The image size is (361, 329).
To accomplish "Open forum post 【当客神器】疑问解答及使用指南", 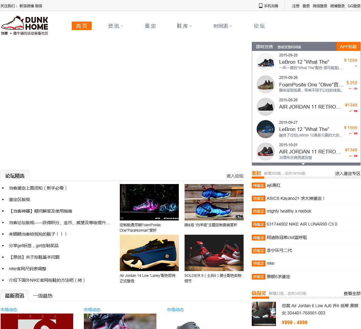I will [40, 211].
